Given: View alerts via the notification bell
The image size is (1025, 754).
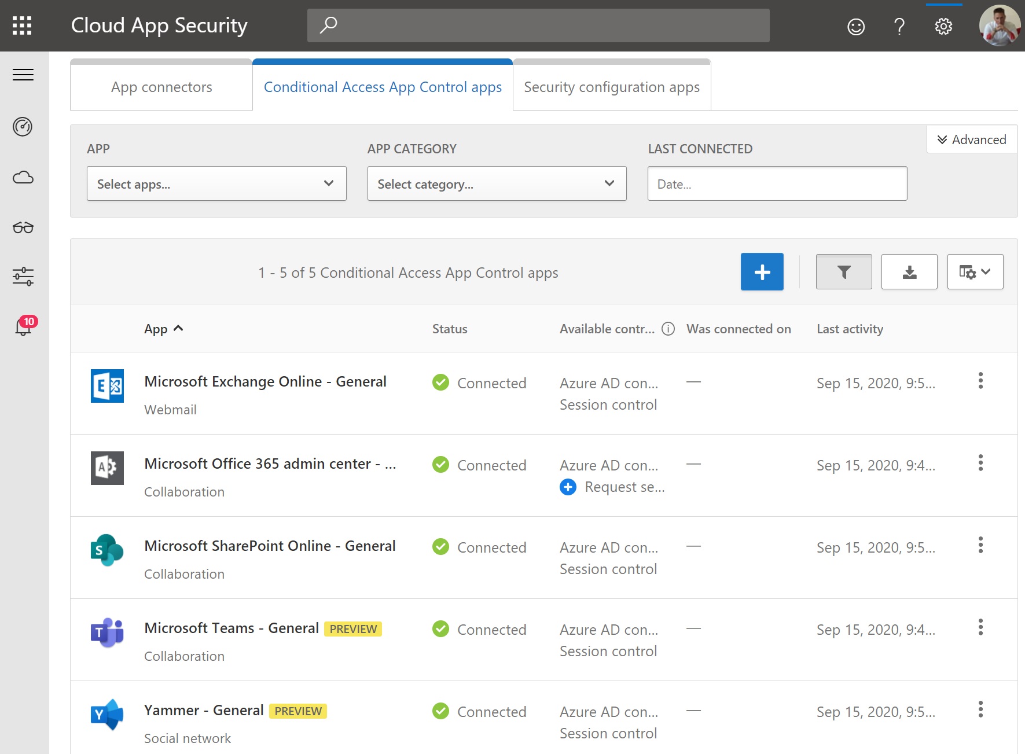Looking at the screenshot, I should [23, 327].
